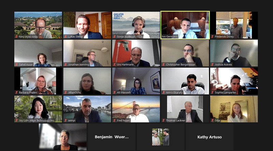Click the two-person profile photo tile

(x=160, y=137)
